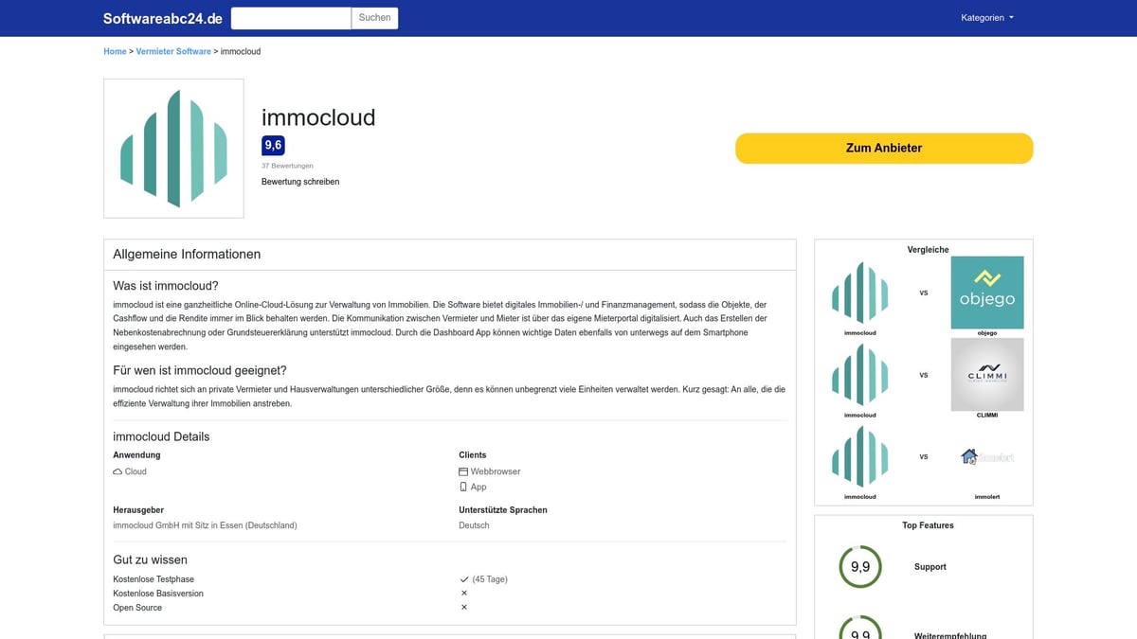Click the App smartphone icon under Clients
The image size is (1137, 639).
click(461, 487)
